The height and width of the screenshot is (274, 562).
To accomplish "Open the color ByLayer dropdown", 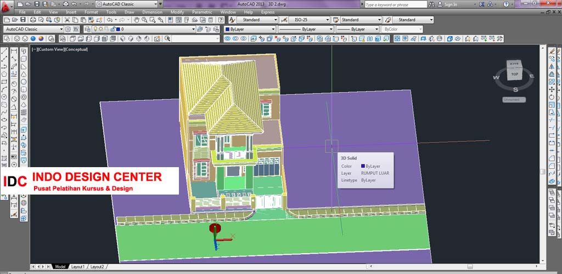I will click(273, 29).
